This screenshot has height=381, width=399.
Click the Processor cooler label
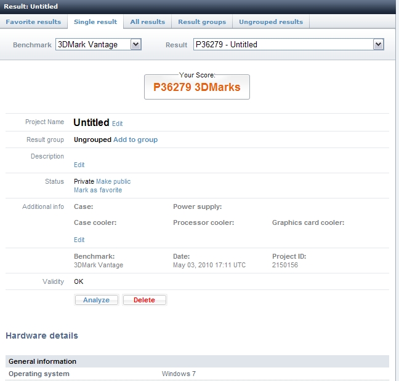pos(204,222)
